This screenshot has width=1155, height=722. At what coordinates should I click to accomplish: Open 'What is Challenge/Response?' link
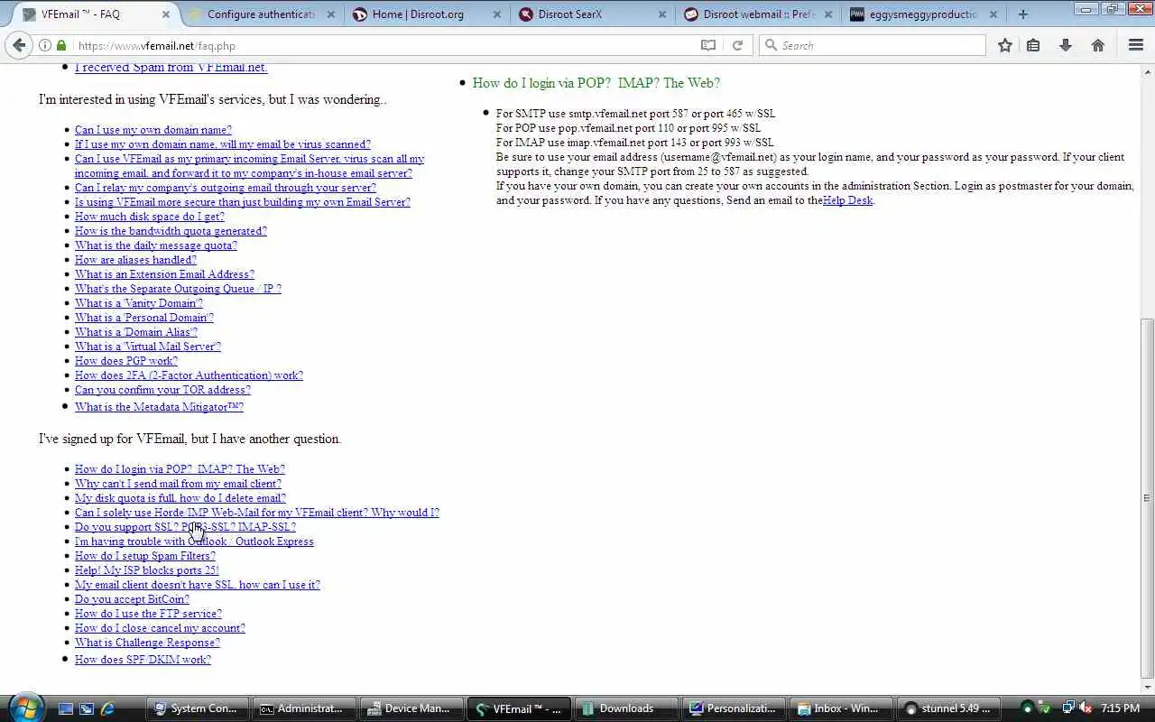[147, 643]
